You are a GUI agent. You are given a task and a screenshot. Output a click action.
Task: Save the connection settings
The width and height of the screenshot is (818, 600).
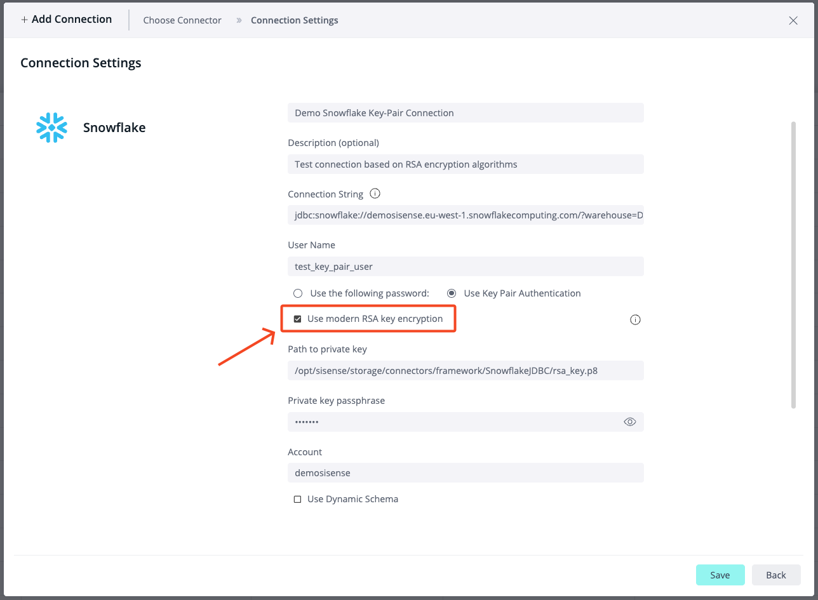click(x=720, y=575)
